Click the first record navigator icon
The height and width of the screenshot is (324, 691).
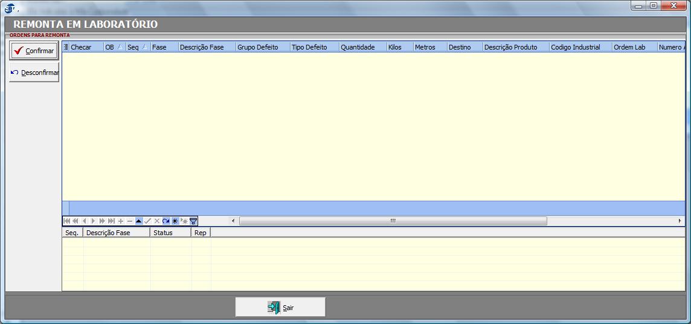66,221
